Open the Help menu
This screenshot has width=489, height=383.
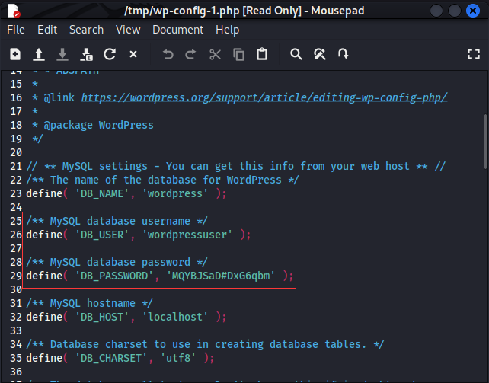tap(227, 30)
